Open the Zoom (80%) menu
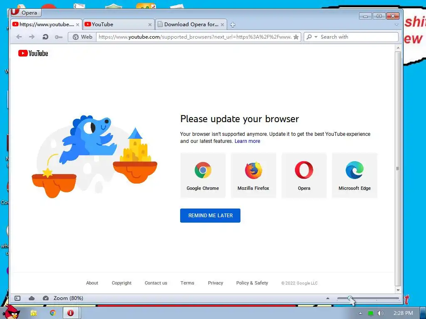Viewport: 426px width, 319px height. click(x=68, y=298)
